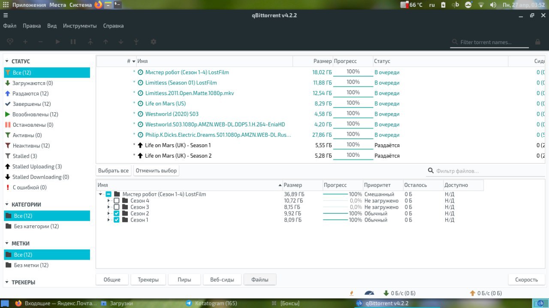Click the remove torrent minus icon
This screenshot has height=308, width=549.
click(41, 42)
